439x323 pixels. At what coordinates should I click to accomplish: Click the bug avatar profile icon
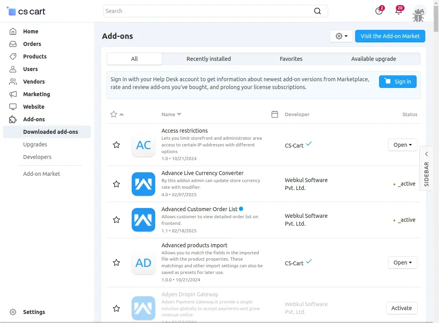point(419,14)
